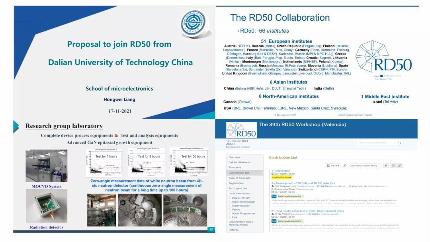The image size is (430, 242).
Task: Click the '8 North-American institutes' heading
Action: pyautogui.click(x=289, y=96)
